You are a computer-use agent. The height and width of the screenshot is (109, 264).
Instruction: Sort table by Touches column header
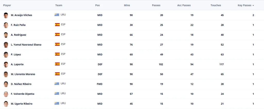click(x=216, y=5)
